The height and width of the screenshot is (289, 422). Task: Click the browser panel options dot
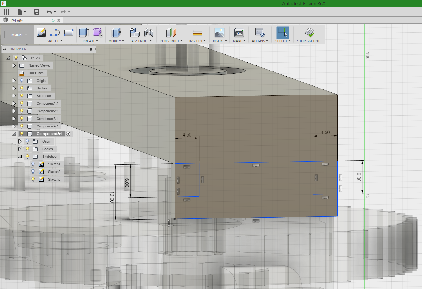tap(91, 49)
